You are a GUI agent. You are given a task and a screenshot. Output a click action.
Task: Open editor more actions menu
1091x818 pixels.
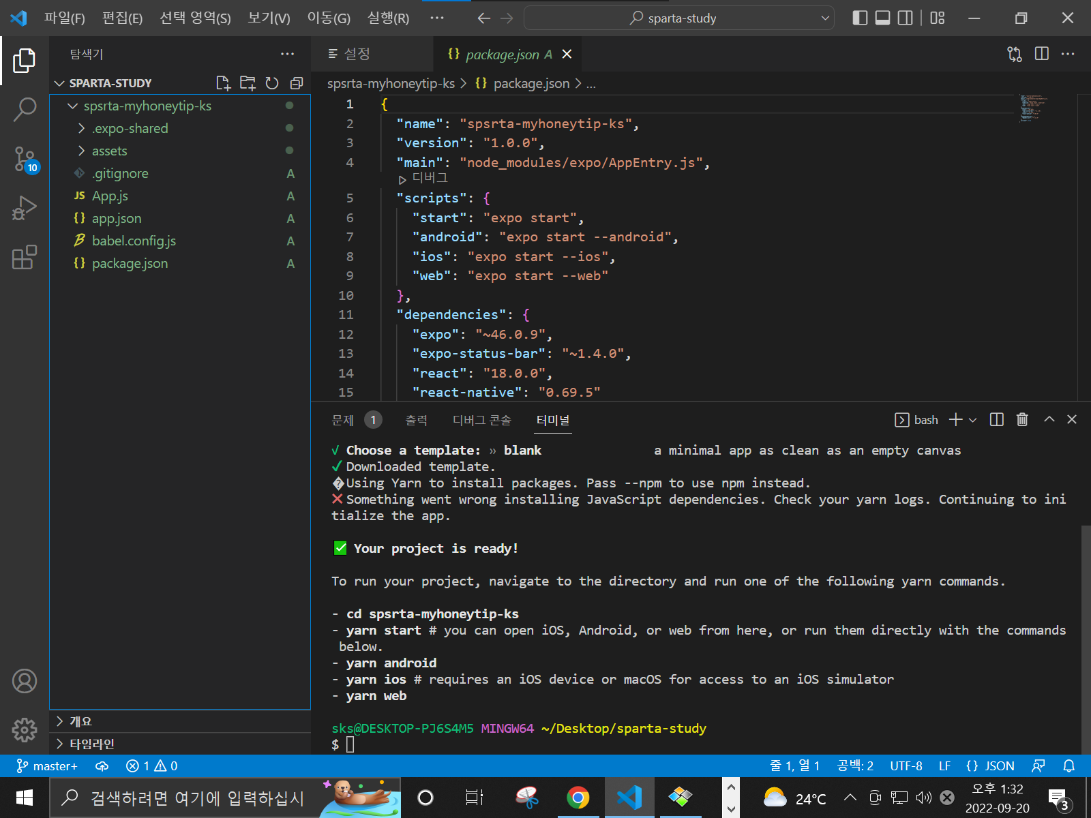1068,54
